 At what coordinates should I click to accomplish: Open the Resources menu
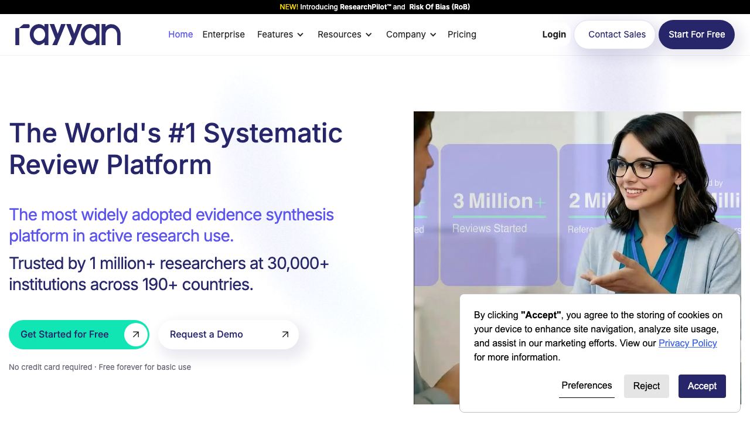tap(345, 35)
